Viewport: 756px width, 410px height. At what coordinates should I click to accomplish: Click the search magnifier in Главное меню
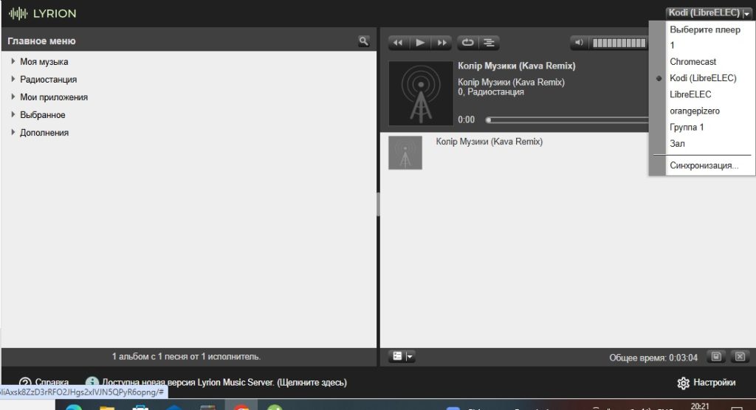click(x=363, y=41)
